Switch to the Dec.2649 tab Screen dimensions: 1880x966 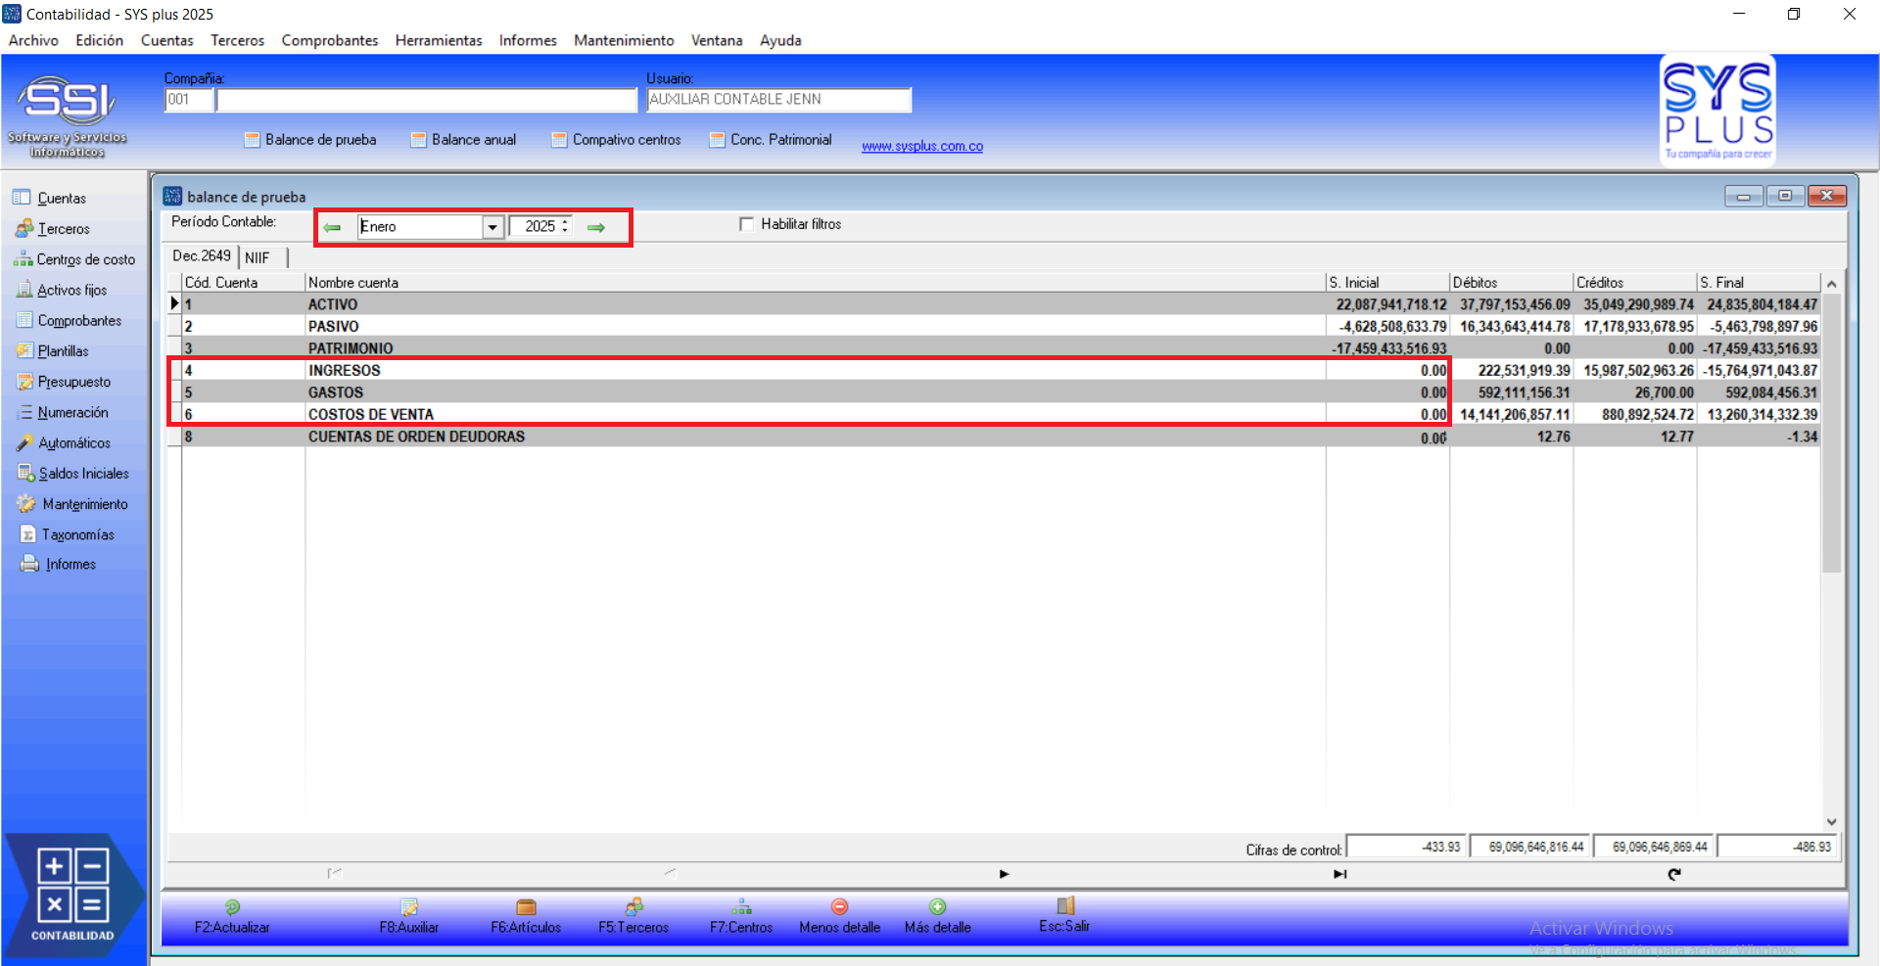(x=203, y=256)
